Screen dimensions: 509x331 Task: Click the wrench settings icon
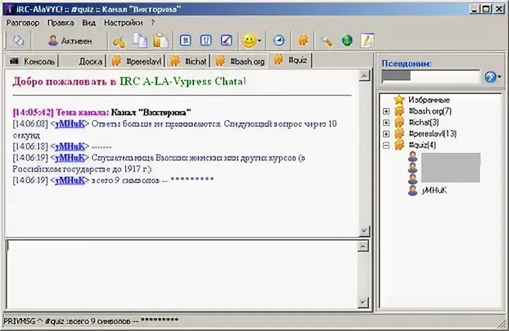point(326,41)
